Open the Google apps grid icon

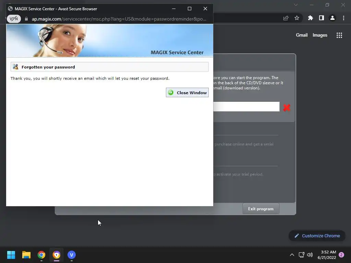339,35
